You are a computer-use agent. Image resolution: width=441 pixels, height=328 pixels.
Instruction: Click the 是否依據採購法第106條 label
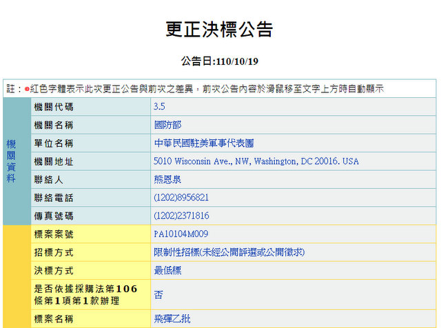[x=85, y=295]
